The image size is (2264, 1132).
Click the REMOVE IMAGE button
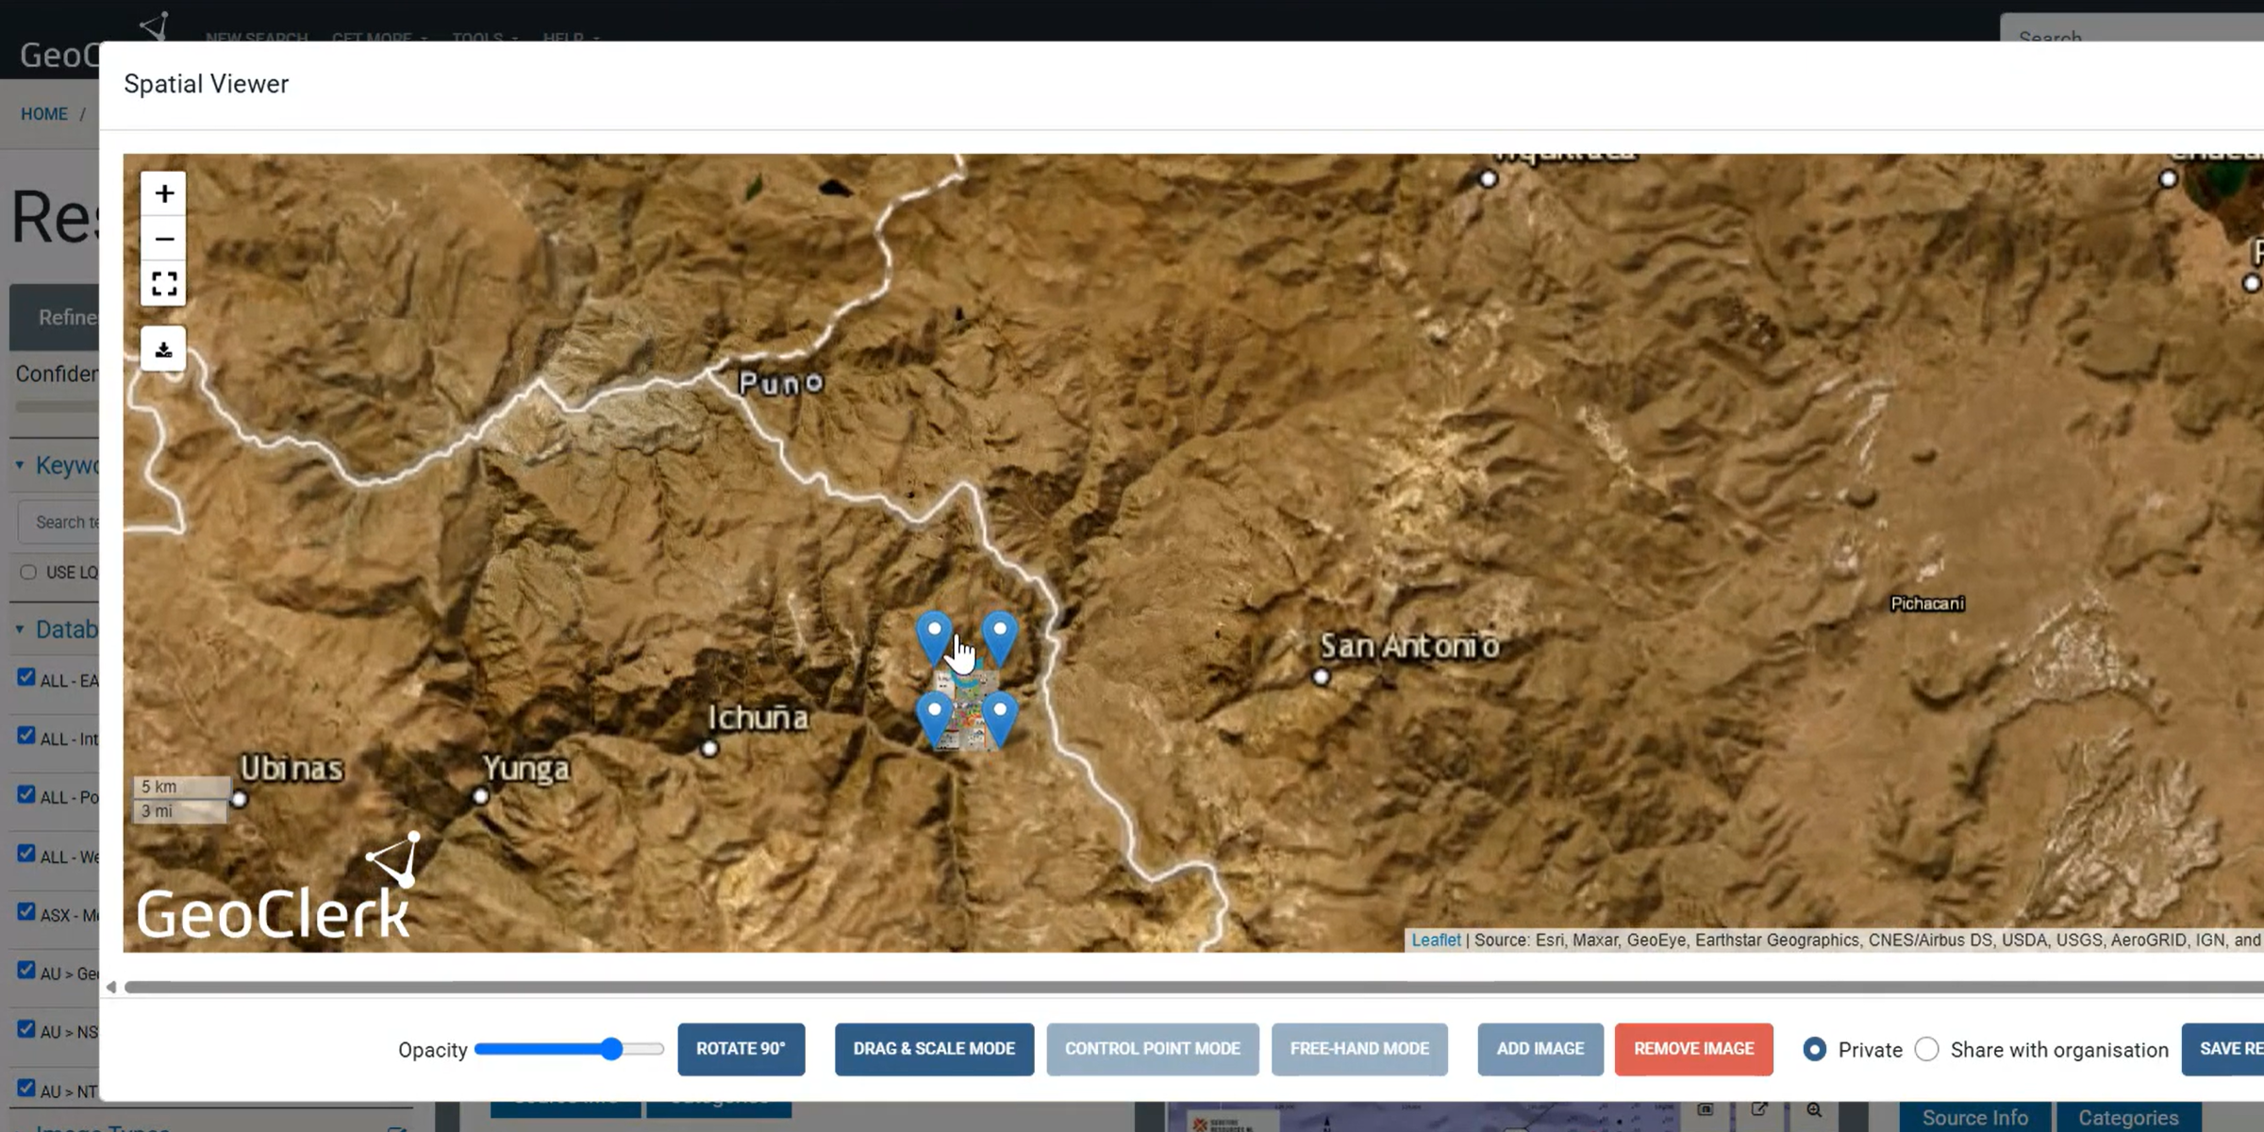pyautogui.click(x=1693, y=1049)
